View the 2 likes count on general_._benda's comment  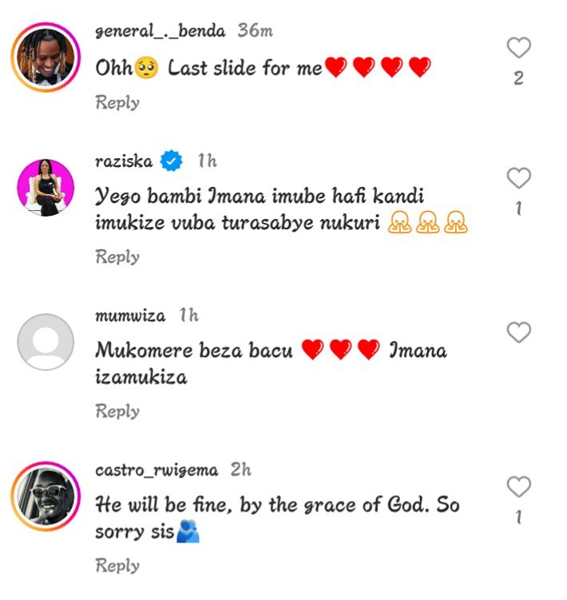[519, 78]
